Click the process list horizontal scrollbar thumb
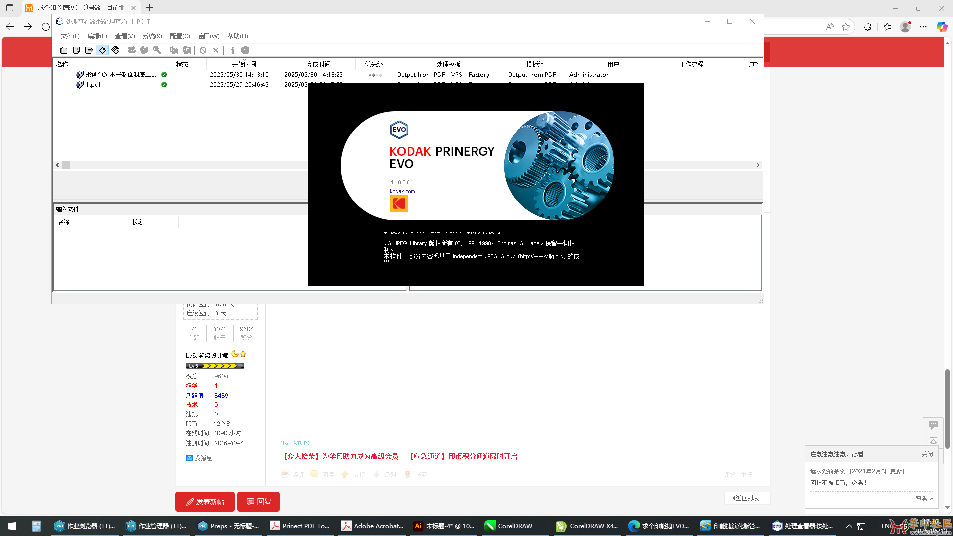Viewport: 953px width, 536px height. click(66, 165)
